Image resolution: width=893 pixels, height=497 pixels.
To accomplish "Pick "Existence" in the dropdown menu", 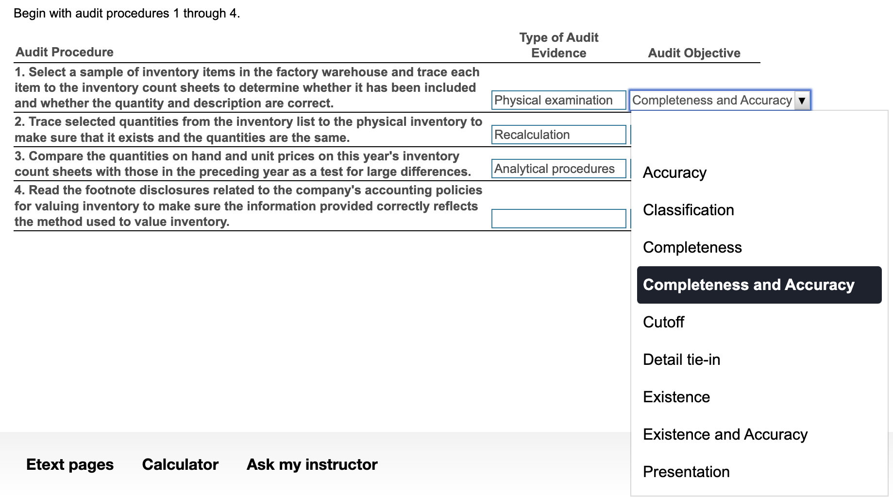I will click(676, 397).
